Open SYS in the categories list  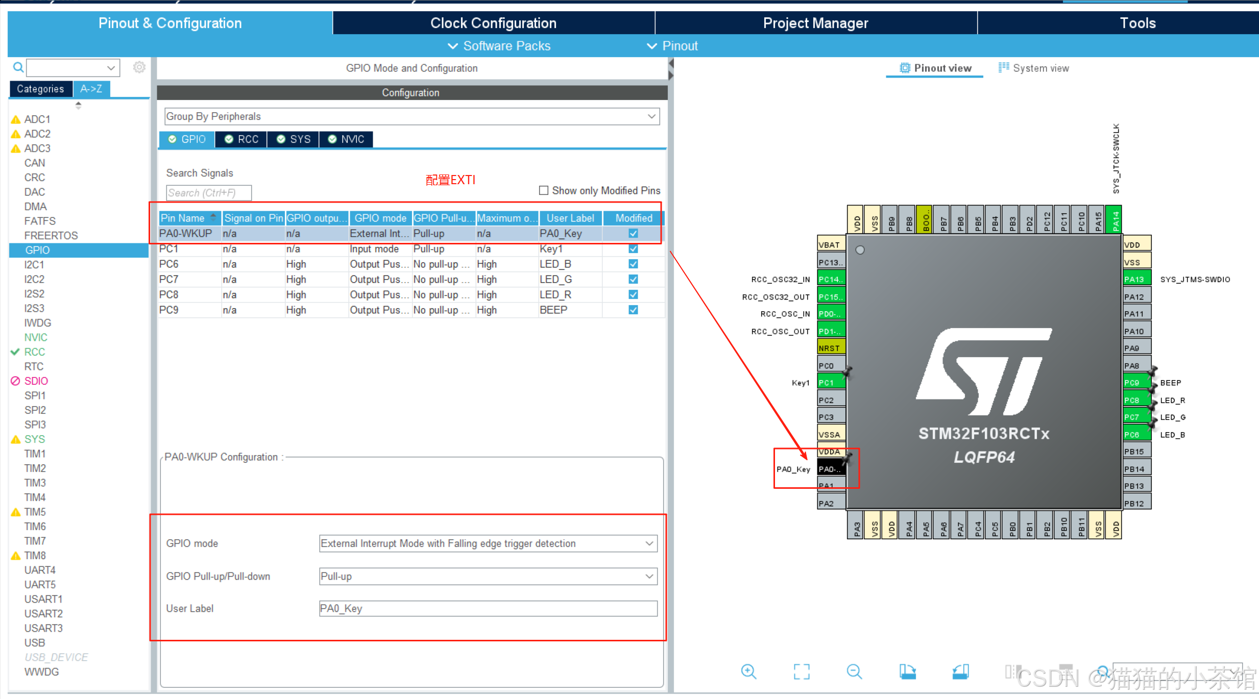[x=35, y=439]
